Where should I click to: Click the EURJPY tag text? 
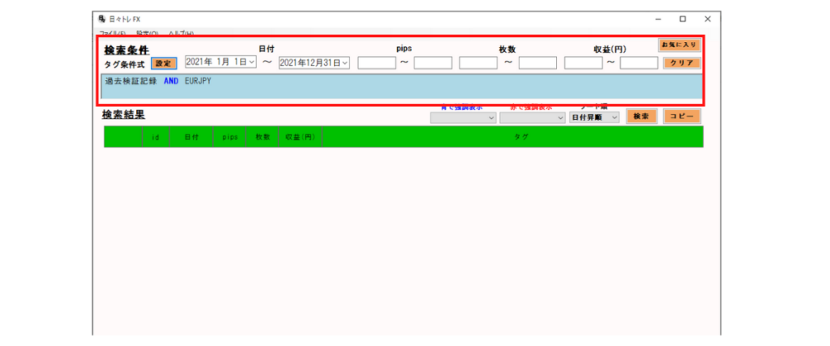[198, 82]
